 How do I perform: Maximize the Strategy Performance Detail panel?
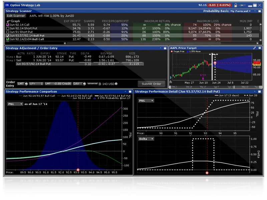260,92
